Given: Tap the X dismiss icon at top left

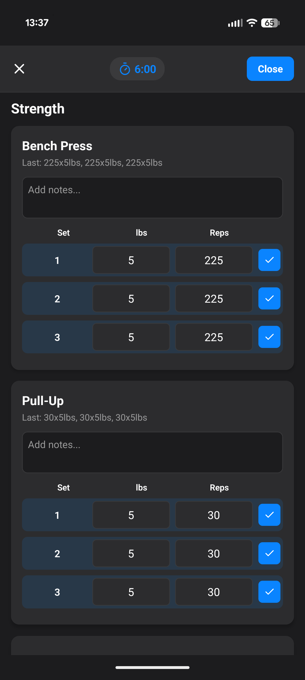Looking at the screenshot, I should tap(19, 69).
